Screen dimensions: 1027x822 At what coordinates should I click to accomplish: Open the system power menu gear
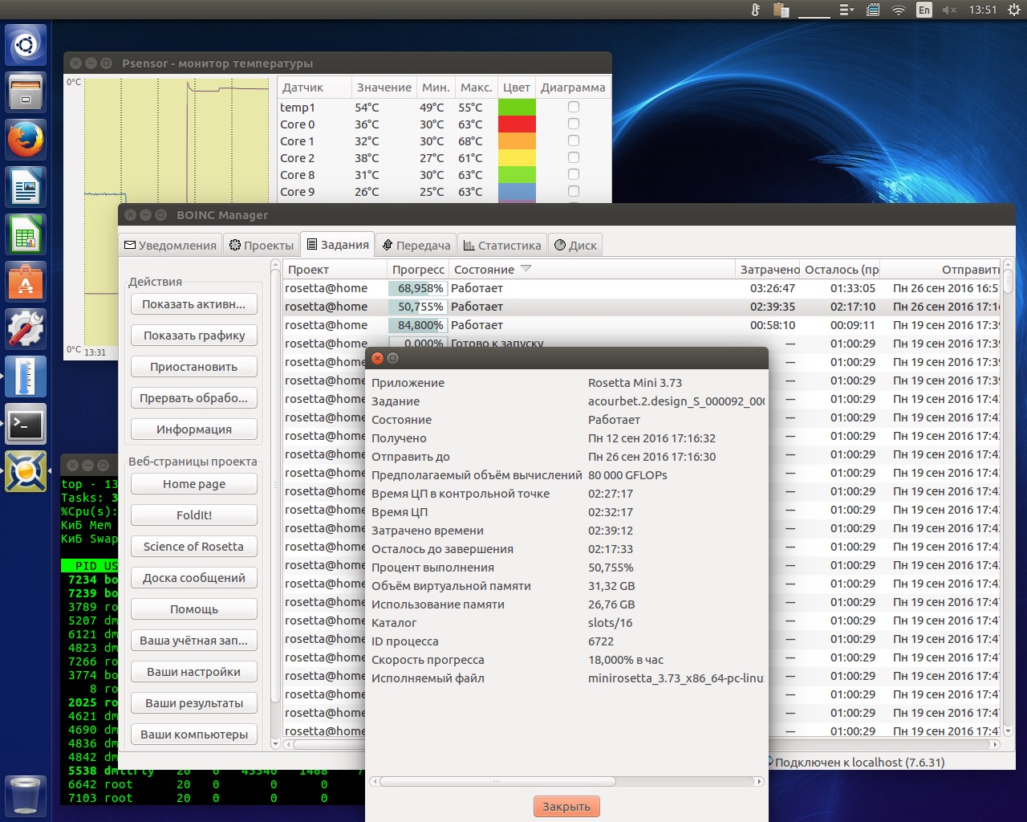[x=1013, y=10]
